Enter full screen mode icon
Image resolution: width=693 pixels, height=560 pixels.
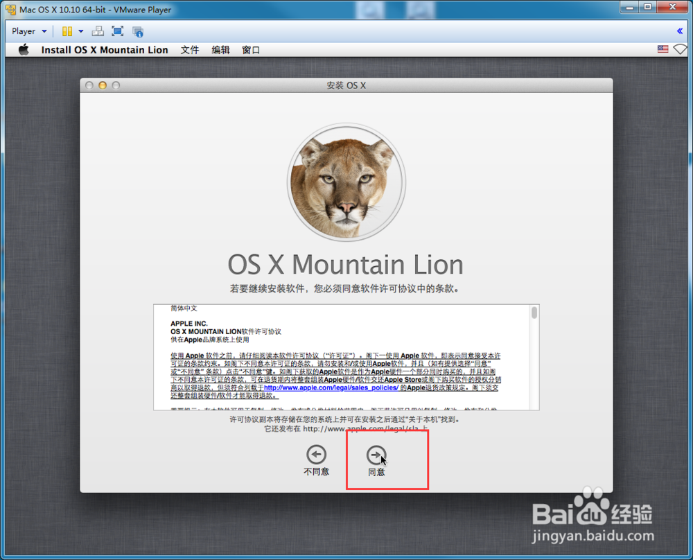pos(118,31)
